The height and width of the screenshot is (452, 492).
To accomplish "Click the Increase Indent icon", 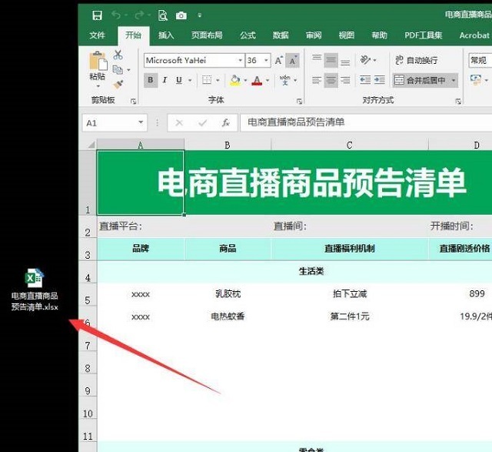I will pyautogui.click(x=379, y=80).
